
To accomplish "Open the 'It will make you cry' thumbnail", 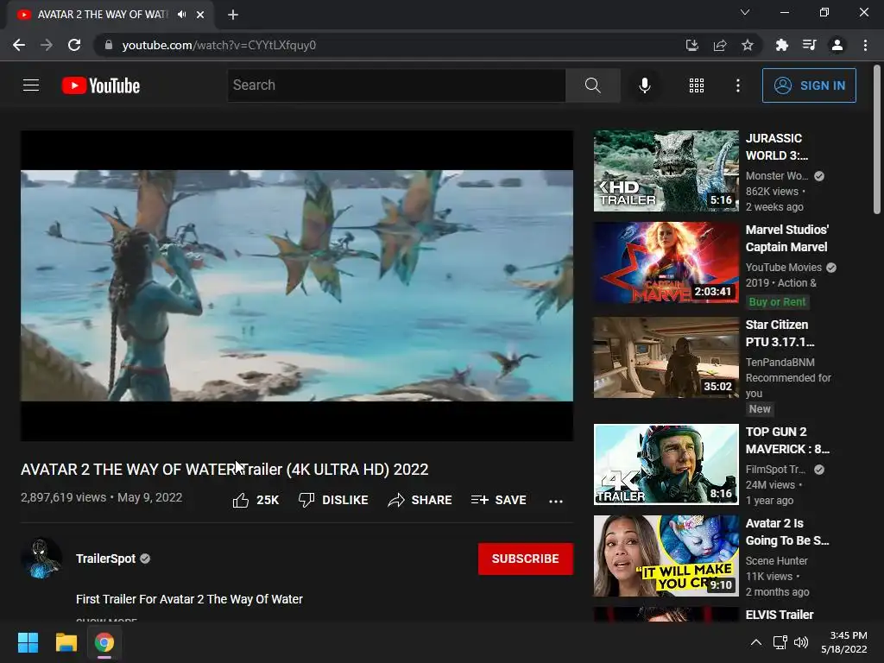I will click(x=666, y=556).
